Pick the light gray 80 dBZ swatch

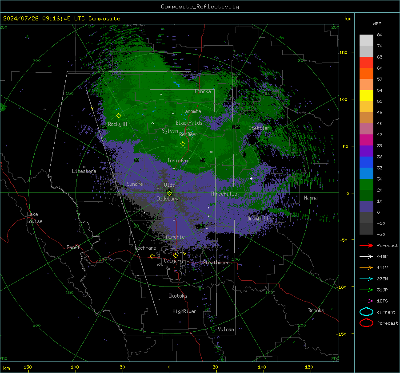(x=366, y=40)
